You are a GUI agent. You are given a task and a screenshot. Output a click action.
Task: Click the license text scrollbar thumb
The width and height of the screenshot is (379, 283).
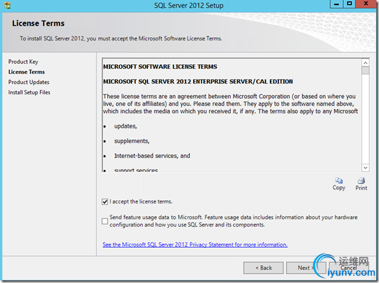[366, 71]
